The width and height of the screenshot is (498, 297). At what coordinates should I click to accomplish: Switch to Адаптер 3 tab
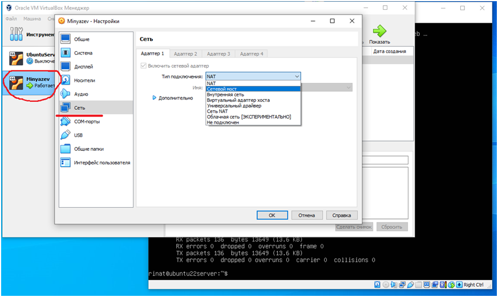tap(218, 54)
